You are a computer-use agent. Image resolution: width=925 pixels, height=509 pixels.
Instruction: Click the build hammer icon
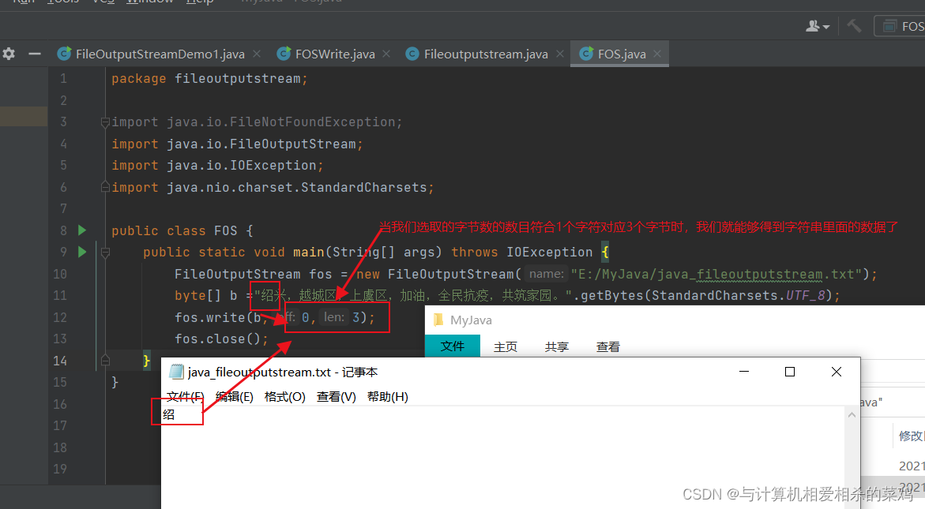click(x=854, y=25)
